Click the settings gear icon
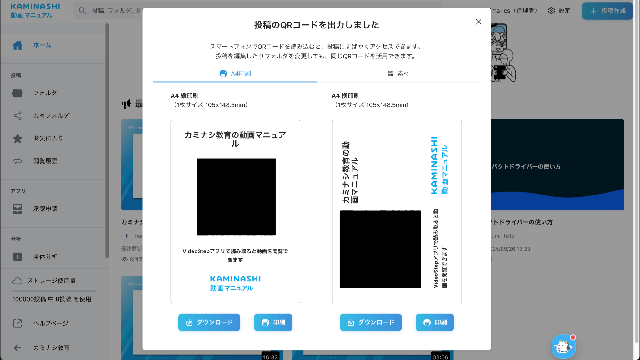Image resolution: width=640 pixels, height=360 pixels. (552, 11)
